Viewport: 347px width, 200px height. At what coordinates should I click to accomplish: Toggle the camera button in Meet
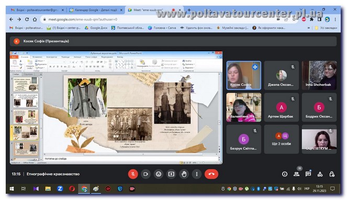point(145,174)
